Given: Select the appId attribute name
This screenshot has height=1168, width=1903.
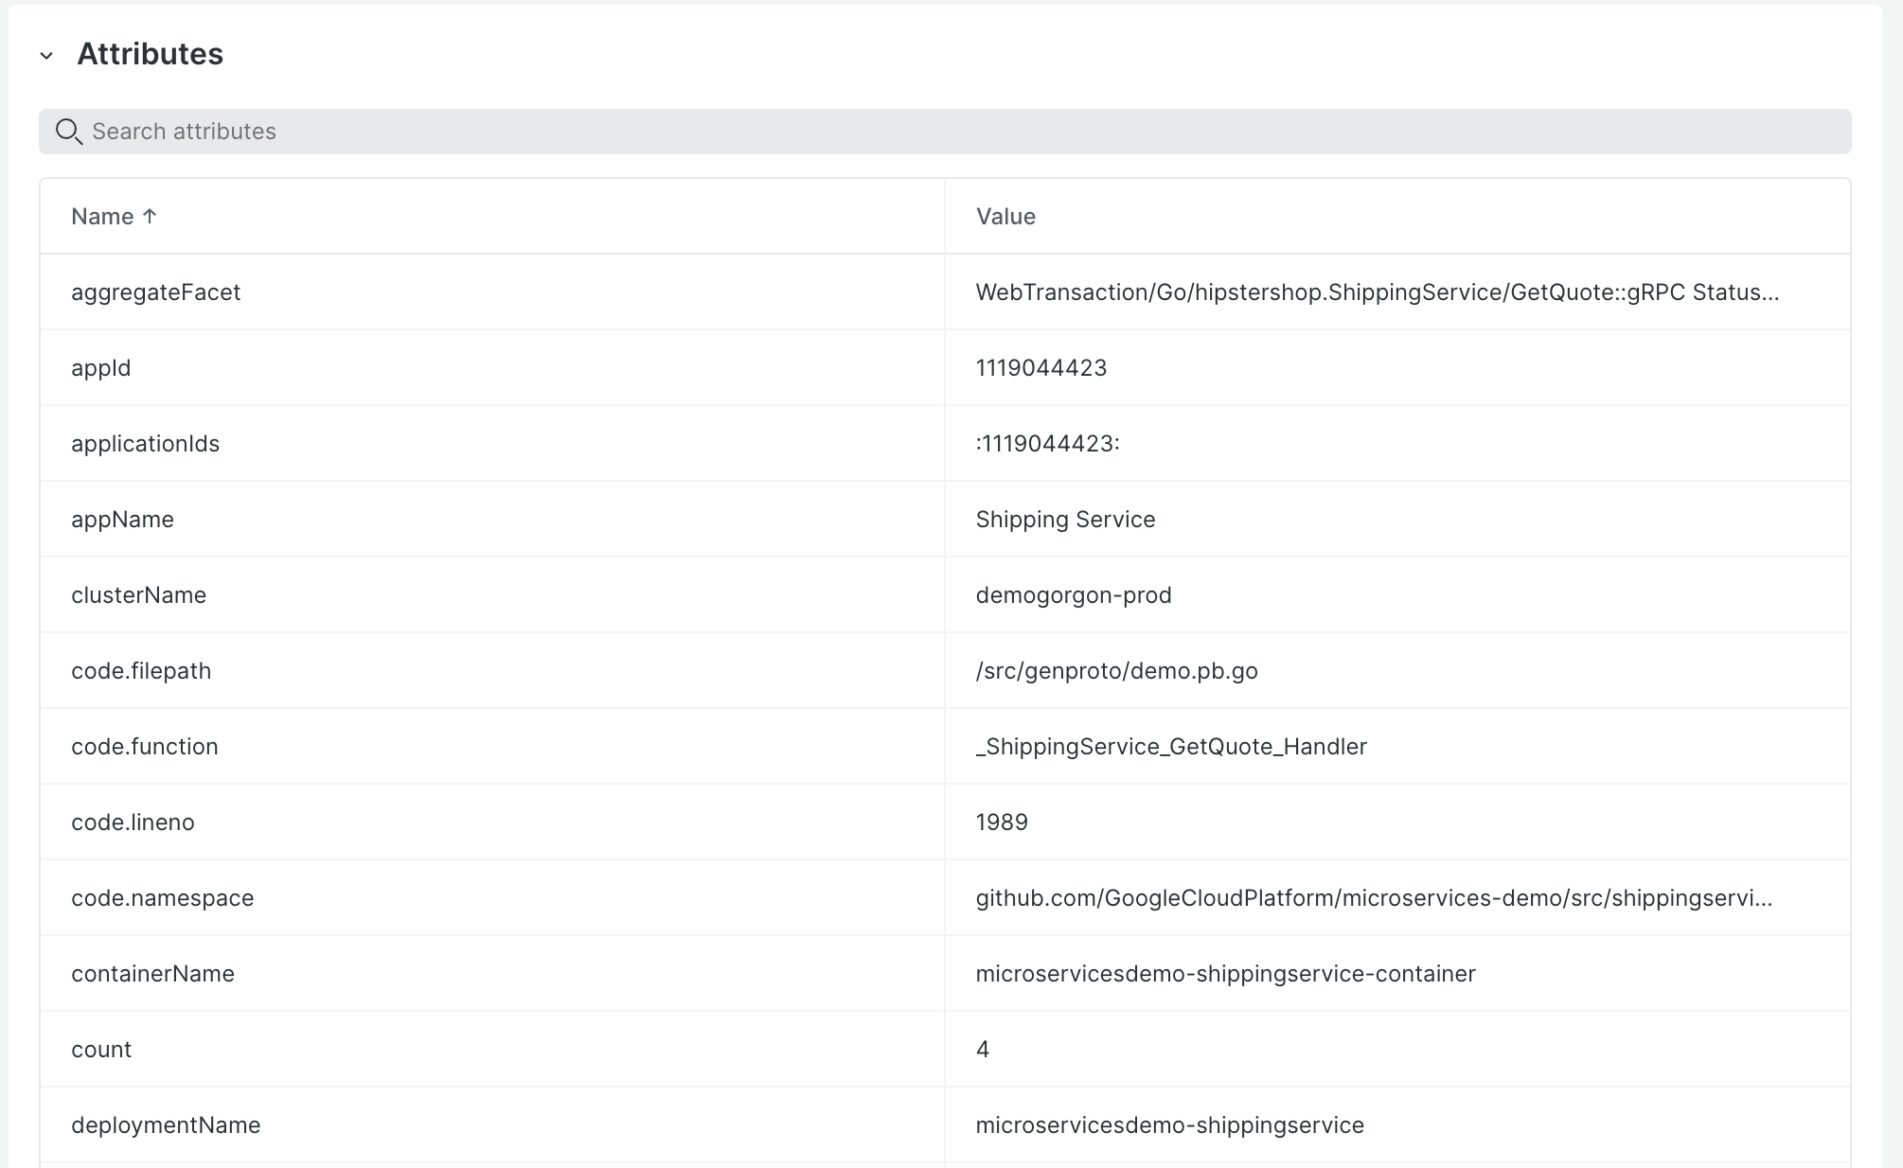Looking at the screenshot, I should coord(100,367).
